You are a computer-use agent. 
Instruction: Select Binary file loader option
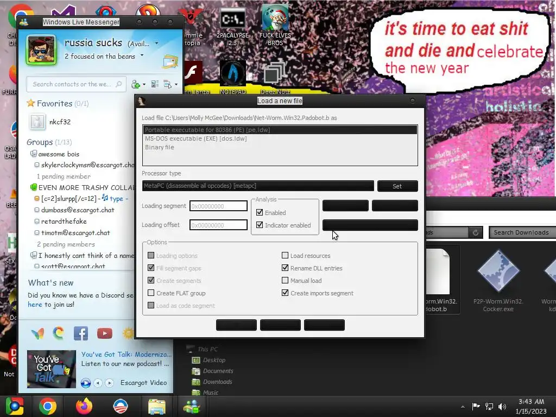click(280, 147)
